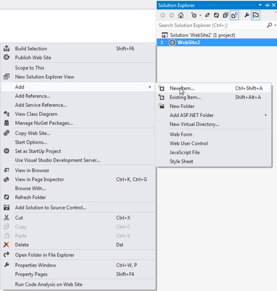Image resolution: width=277 pixels, height=291 pixels.
Task: Toggle Show All Files button
Action: pos(234,15)
